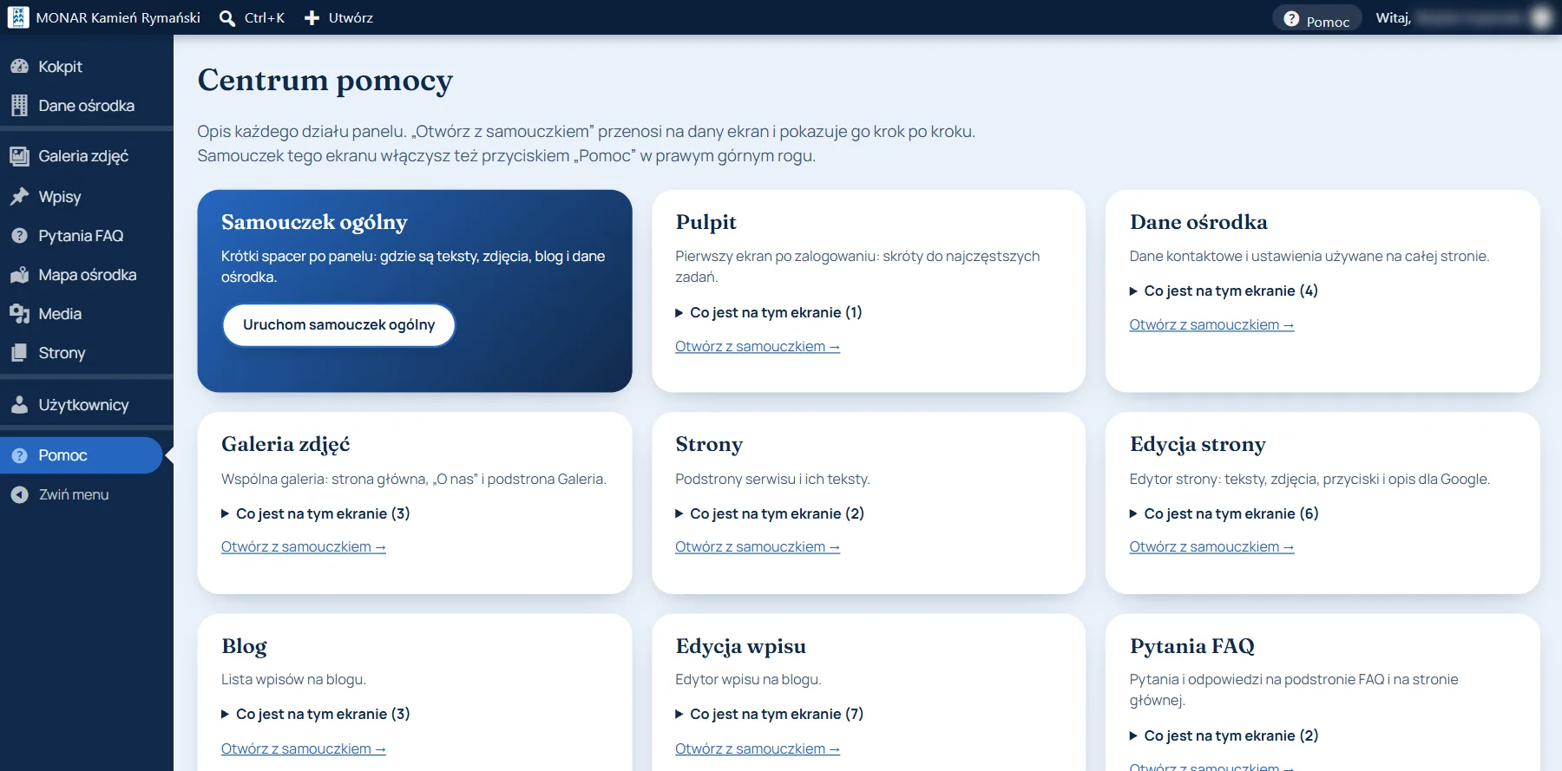Open "Otwórz z samouczkiem" link in Blog card

coord(304,748)
